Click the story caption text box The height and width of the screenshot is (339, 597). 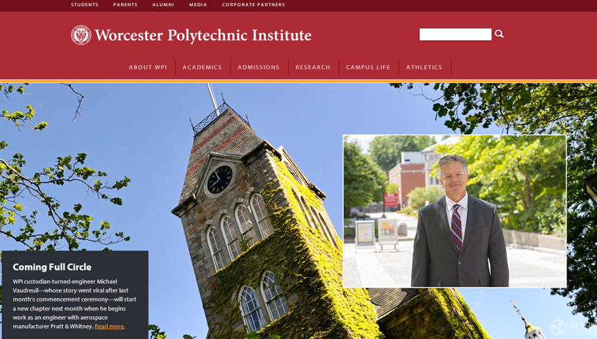pyautogui.click(x=75, y=295)
